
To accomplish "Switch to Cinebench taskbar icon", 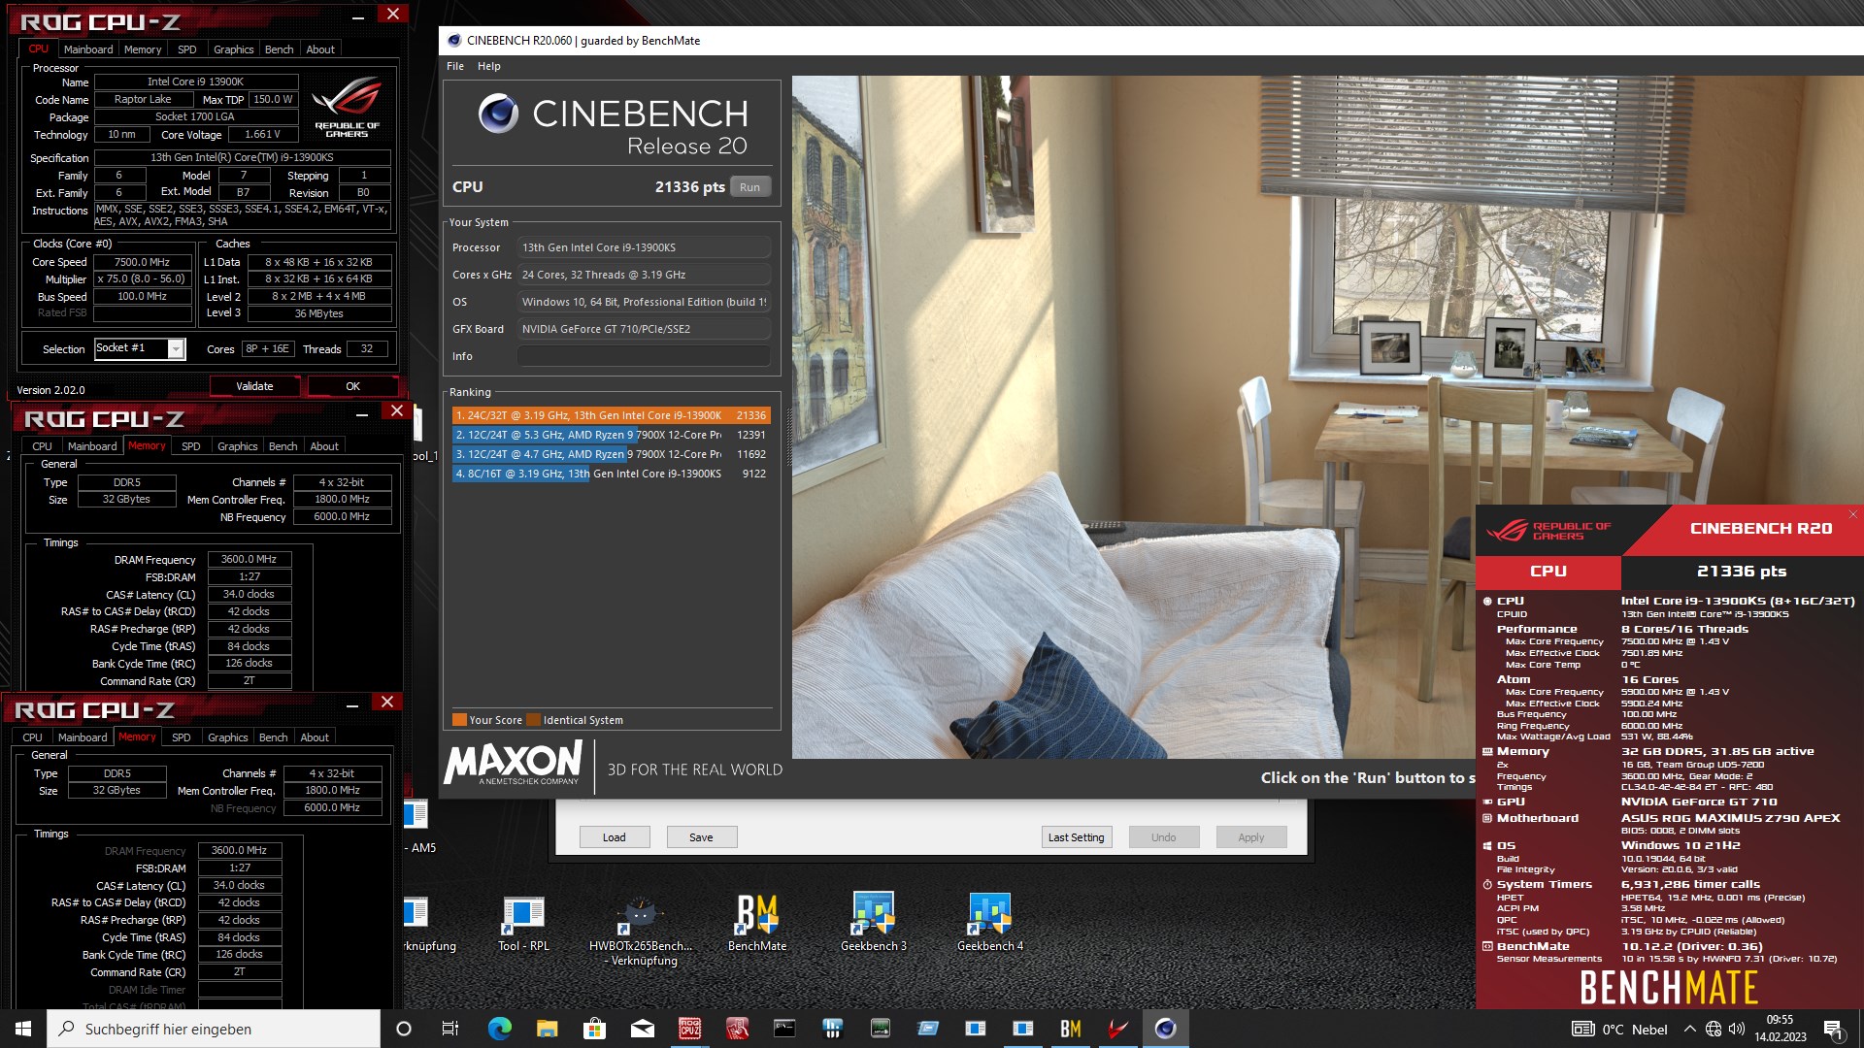I will click(x=1165, y=1029).
